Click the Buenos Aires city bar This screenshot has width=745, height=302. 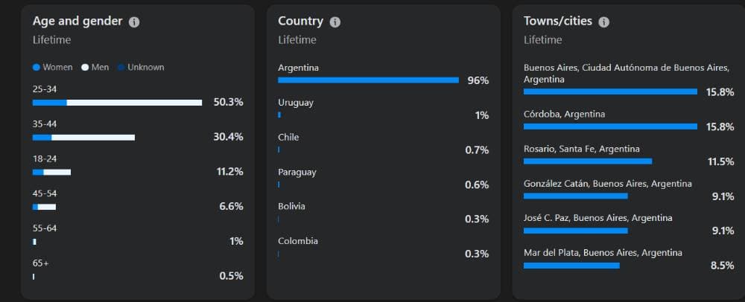tap(611, 91)
